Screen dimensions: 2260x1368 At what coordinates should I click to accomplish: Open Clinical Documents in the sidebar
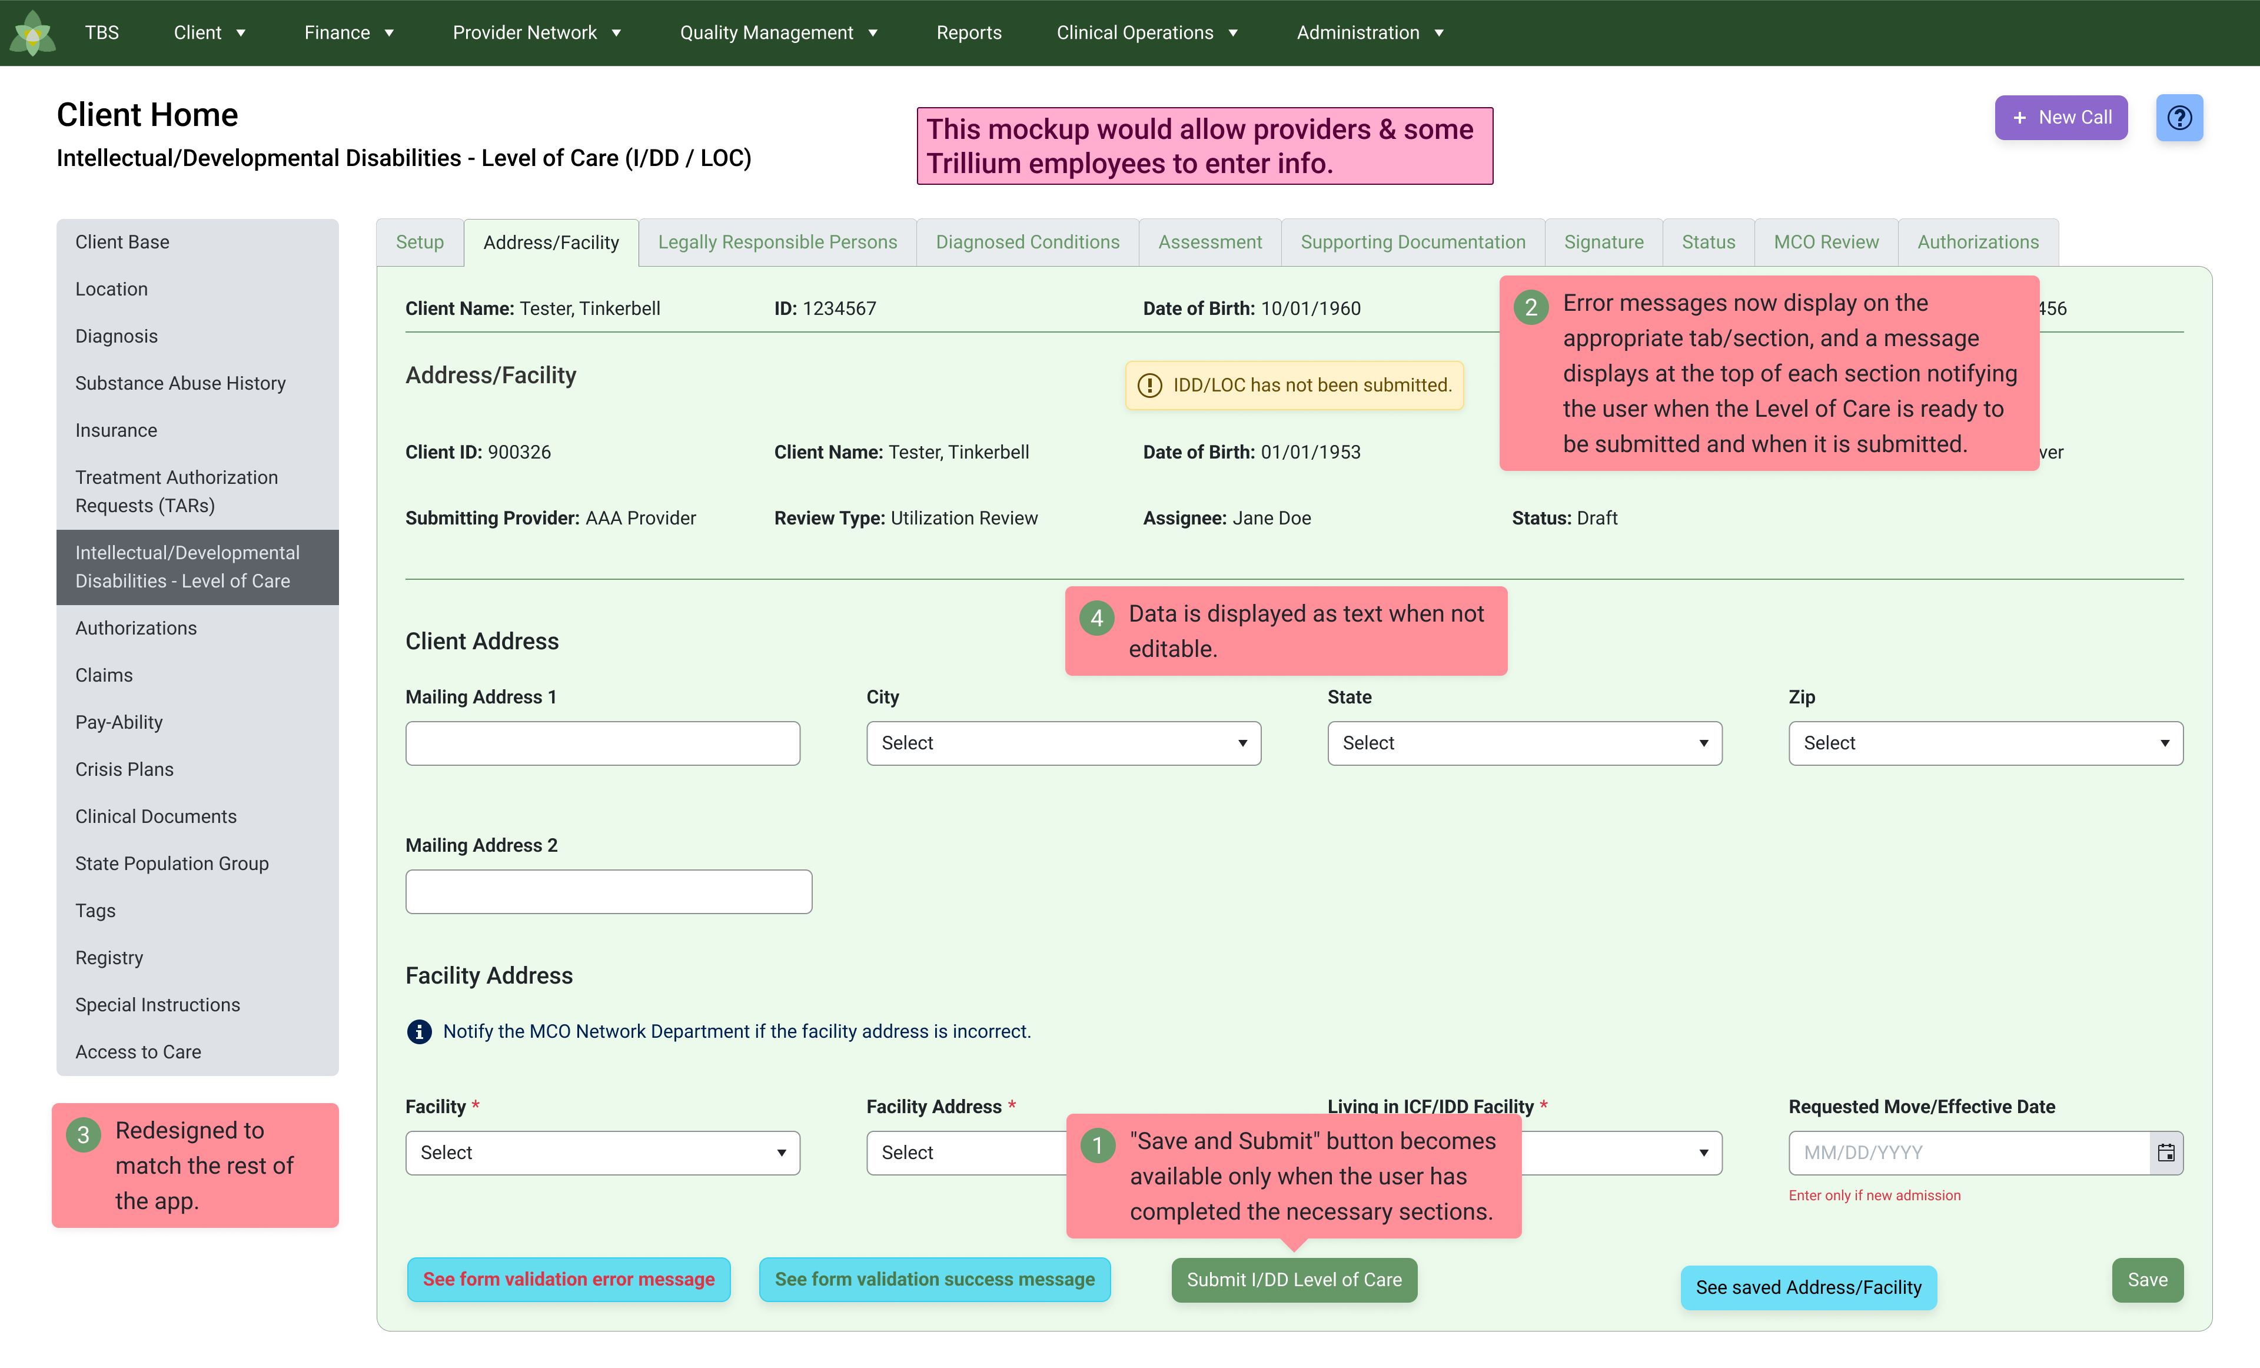coord(197,816)
